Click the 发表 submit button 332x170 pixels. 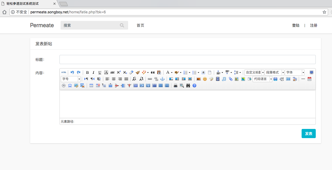[309, 134]
